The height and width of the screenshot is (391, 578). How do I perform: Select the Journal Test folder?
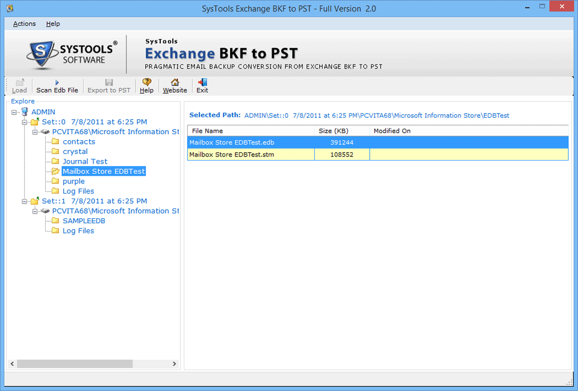[x=85, y=162]
